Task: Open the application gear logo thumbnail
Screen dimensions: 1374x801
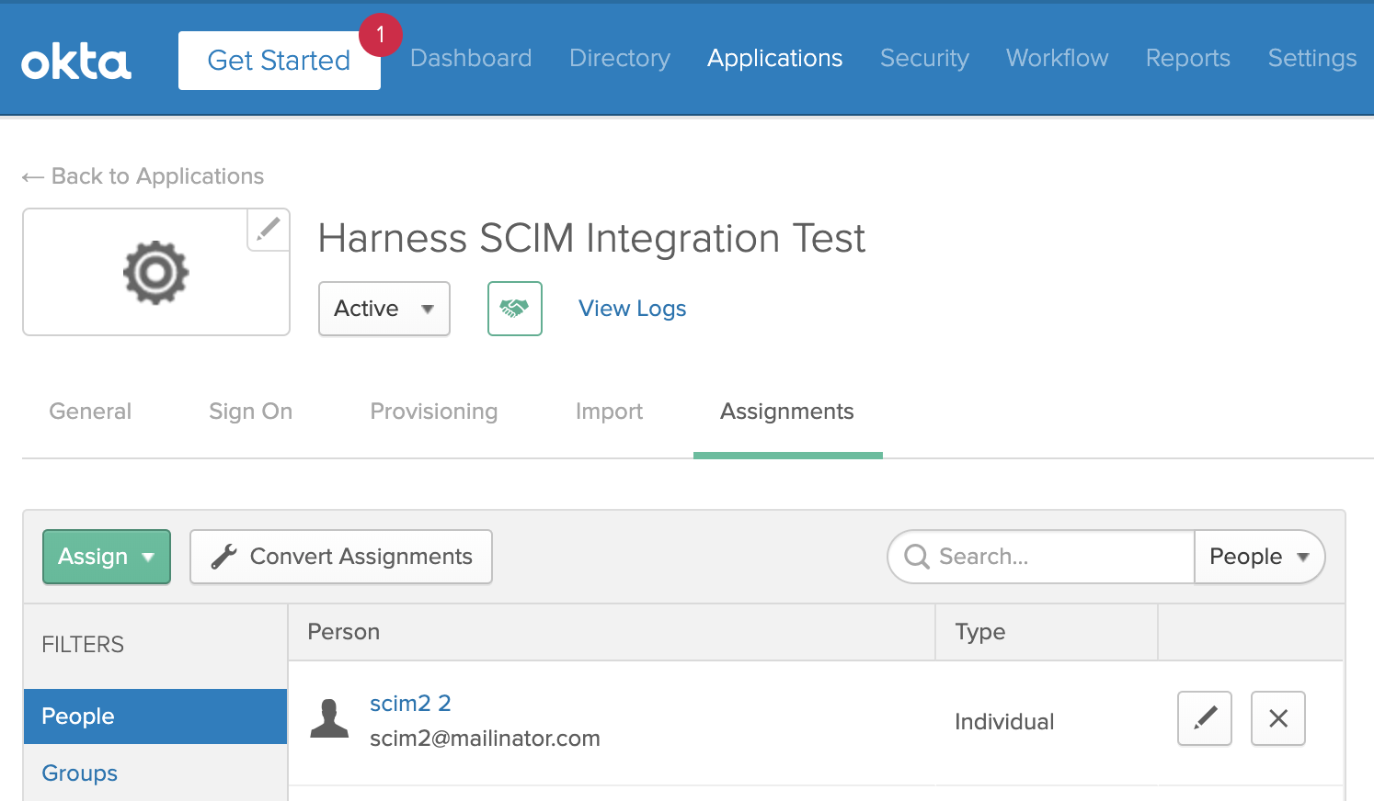Action: pos(156,272)
